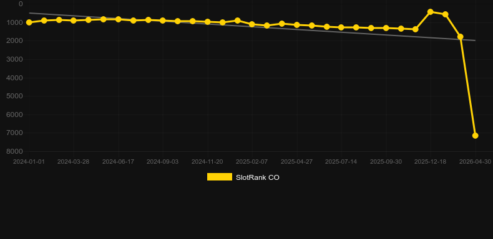Viewport: 493px width, 239px height.
Task: Click the x-axis label 2024-06-17
Action: click(118, 162)
